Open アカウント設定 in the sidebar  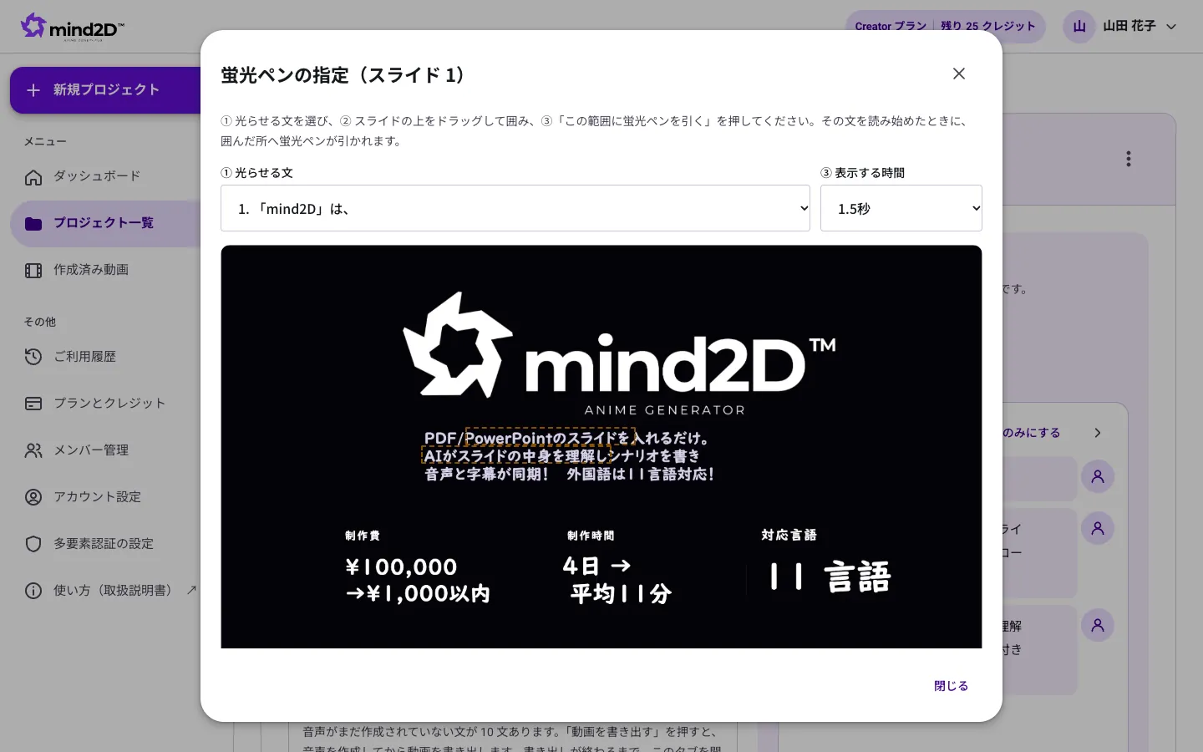tap(105, 497)
